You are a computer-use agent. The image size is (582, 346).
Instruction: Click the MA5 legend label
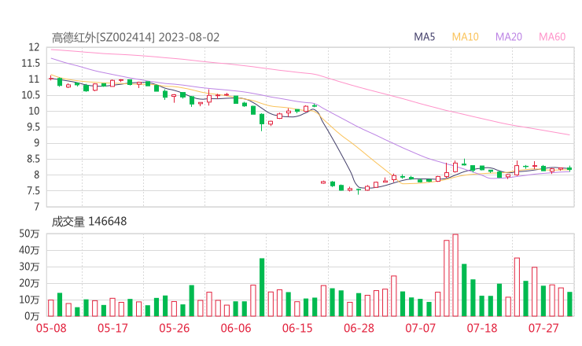click(424, 37)
